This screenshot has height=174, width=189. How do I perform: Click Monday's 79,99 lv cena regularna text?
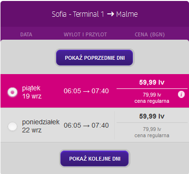[x=152, y=132]
